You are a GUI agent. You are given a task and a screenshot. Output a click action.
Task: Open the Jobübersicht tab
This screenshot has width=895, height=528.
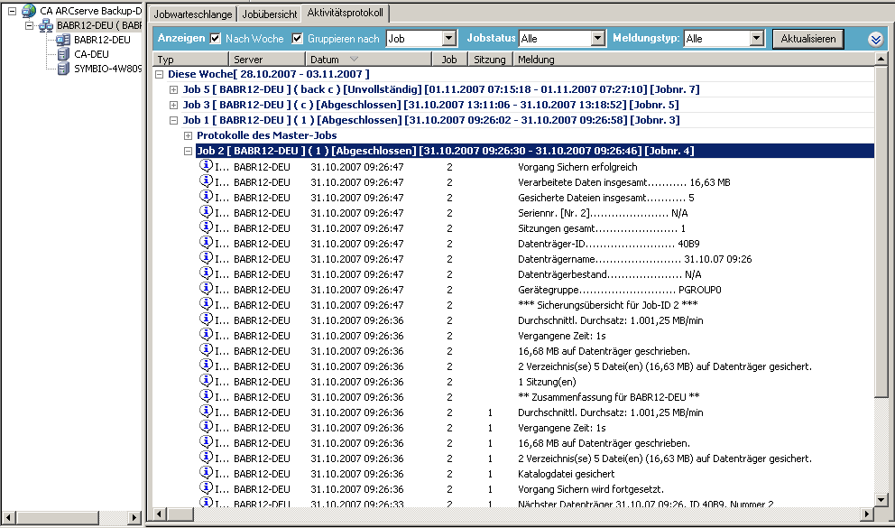coord(270,14)
